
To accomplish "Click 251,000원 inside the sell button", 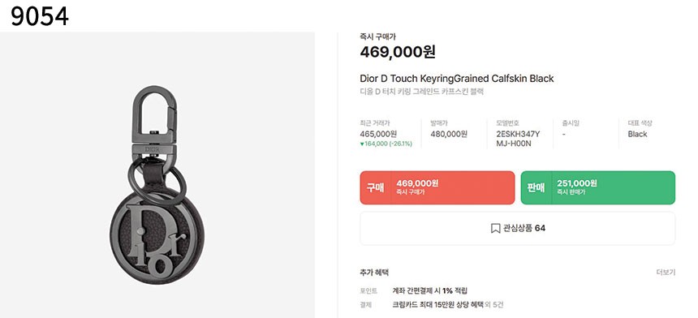I will click(x=576, y=183).
